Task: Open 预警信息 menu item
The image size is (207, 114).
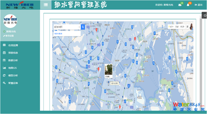Action: pyautogui.click(x=13, y=53)
